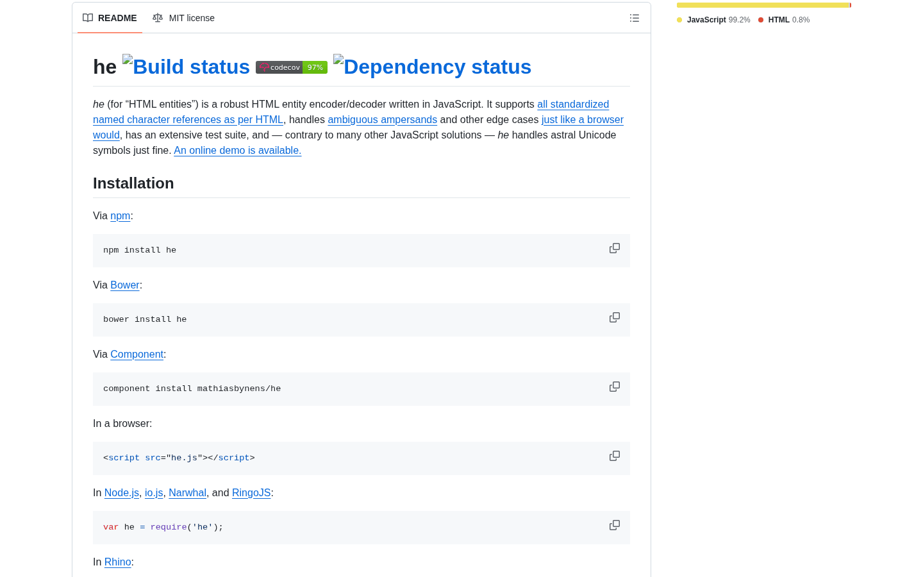Select the HTML 0.8% language entry
923x577 pixels.
[784, 20]
